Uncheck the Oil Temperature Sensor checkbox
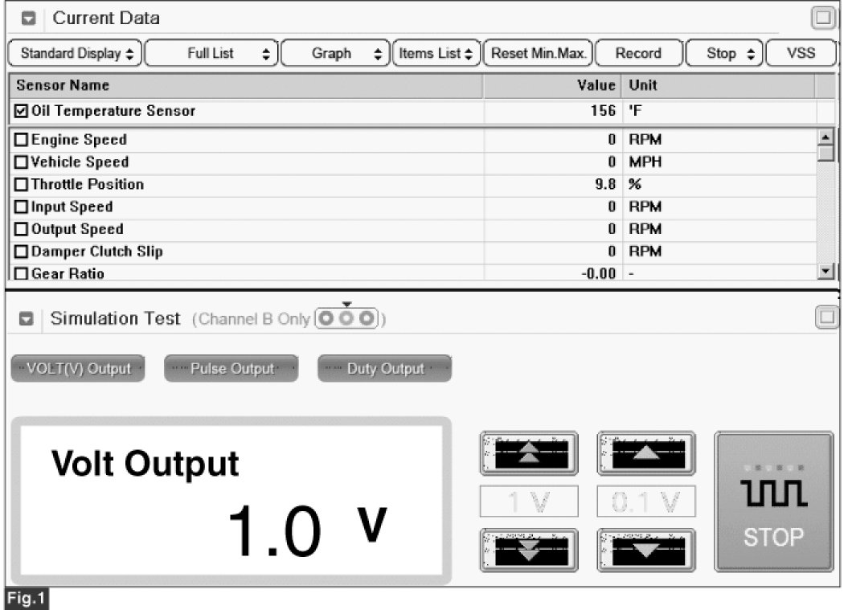The width and height of the screenshot is (844, 610). click(x=21, y=111)
